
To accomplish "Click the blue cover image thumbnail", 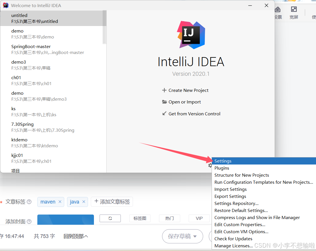I will point(66,220).
